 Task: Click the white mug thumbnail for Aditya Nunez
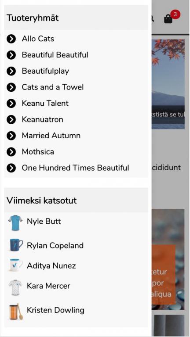click(x=16, y=265)
